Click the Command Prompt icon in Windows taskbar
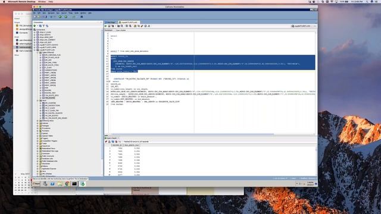 [x=74, y=184]
